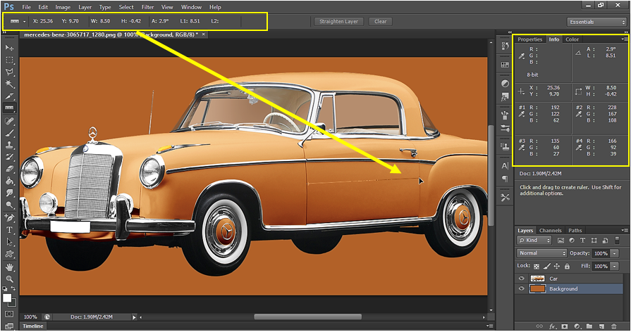The image size is (631, 332).
Task: Open the Filter menu
Action: (147, 7)
